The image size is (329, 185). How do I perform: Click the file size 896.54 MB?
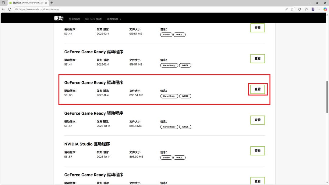(x=136, y=95)
